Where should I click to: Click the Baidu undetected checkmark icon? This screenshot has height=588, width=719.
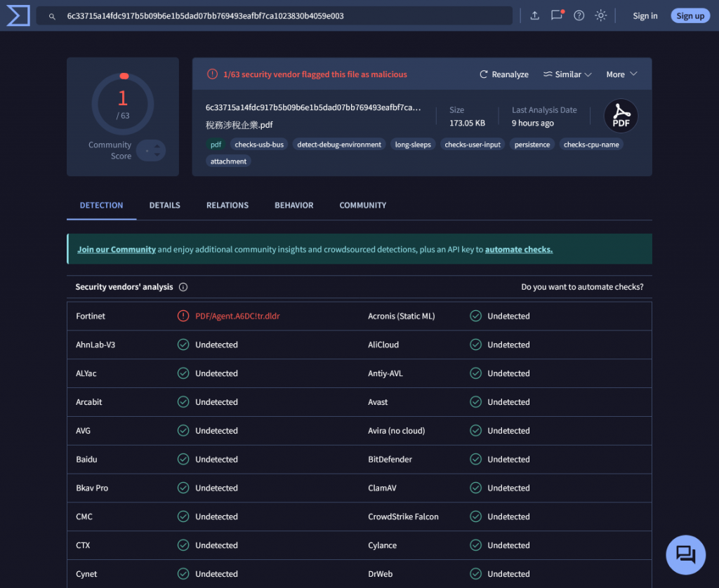(x=183, y=459)
